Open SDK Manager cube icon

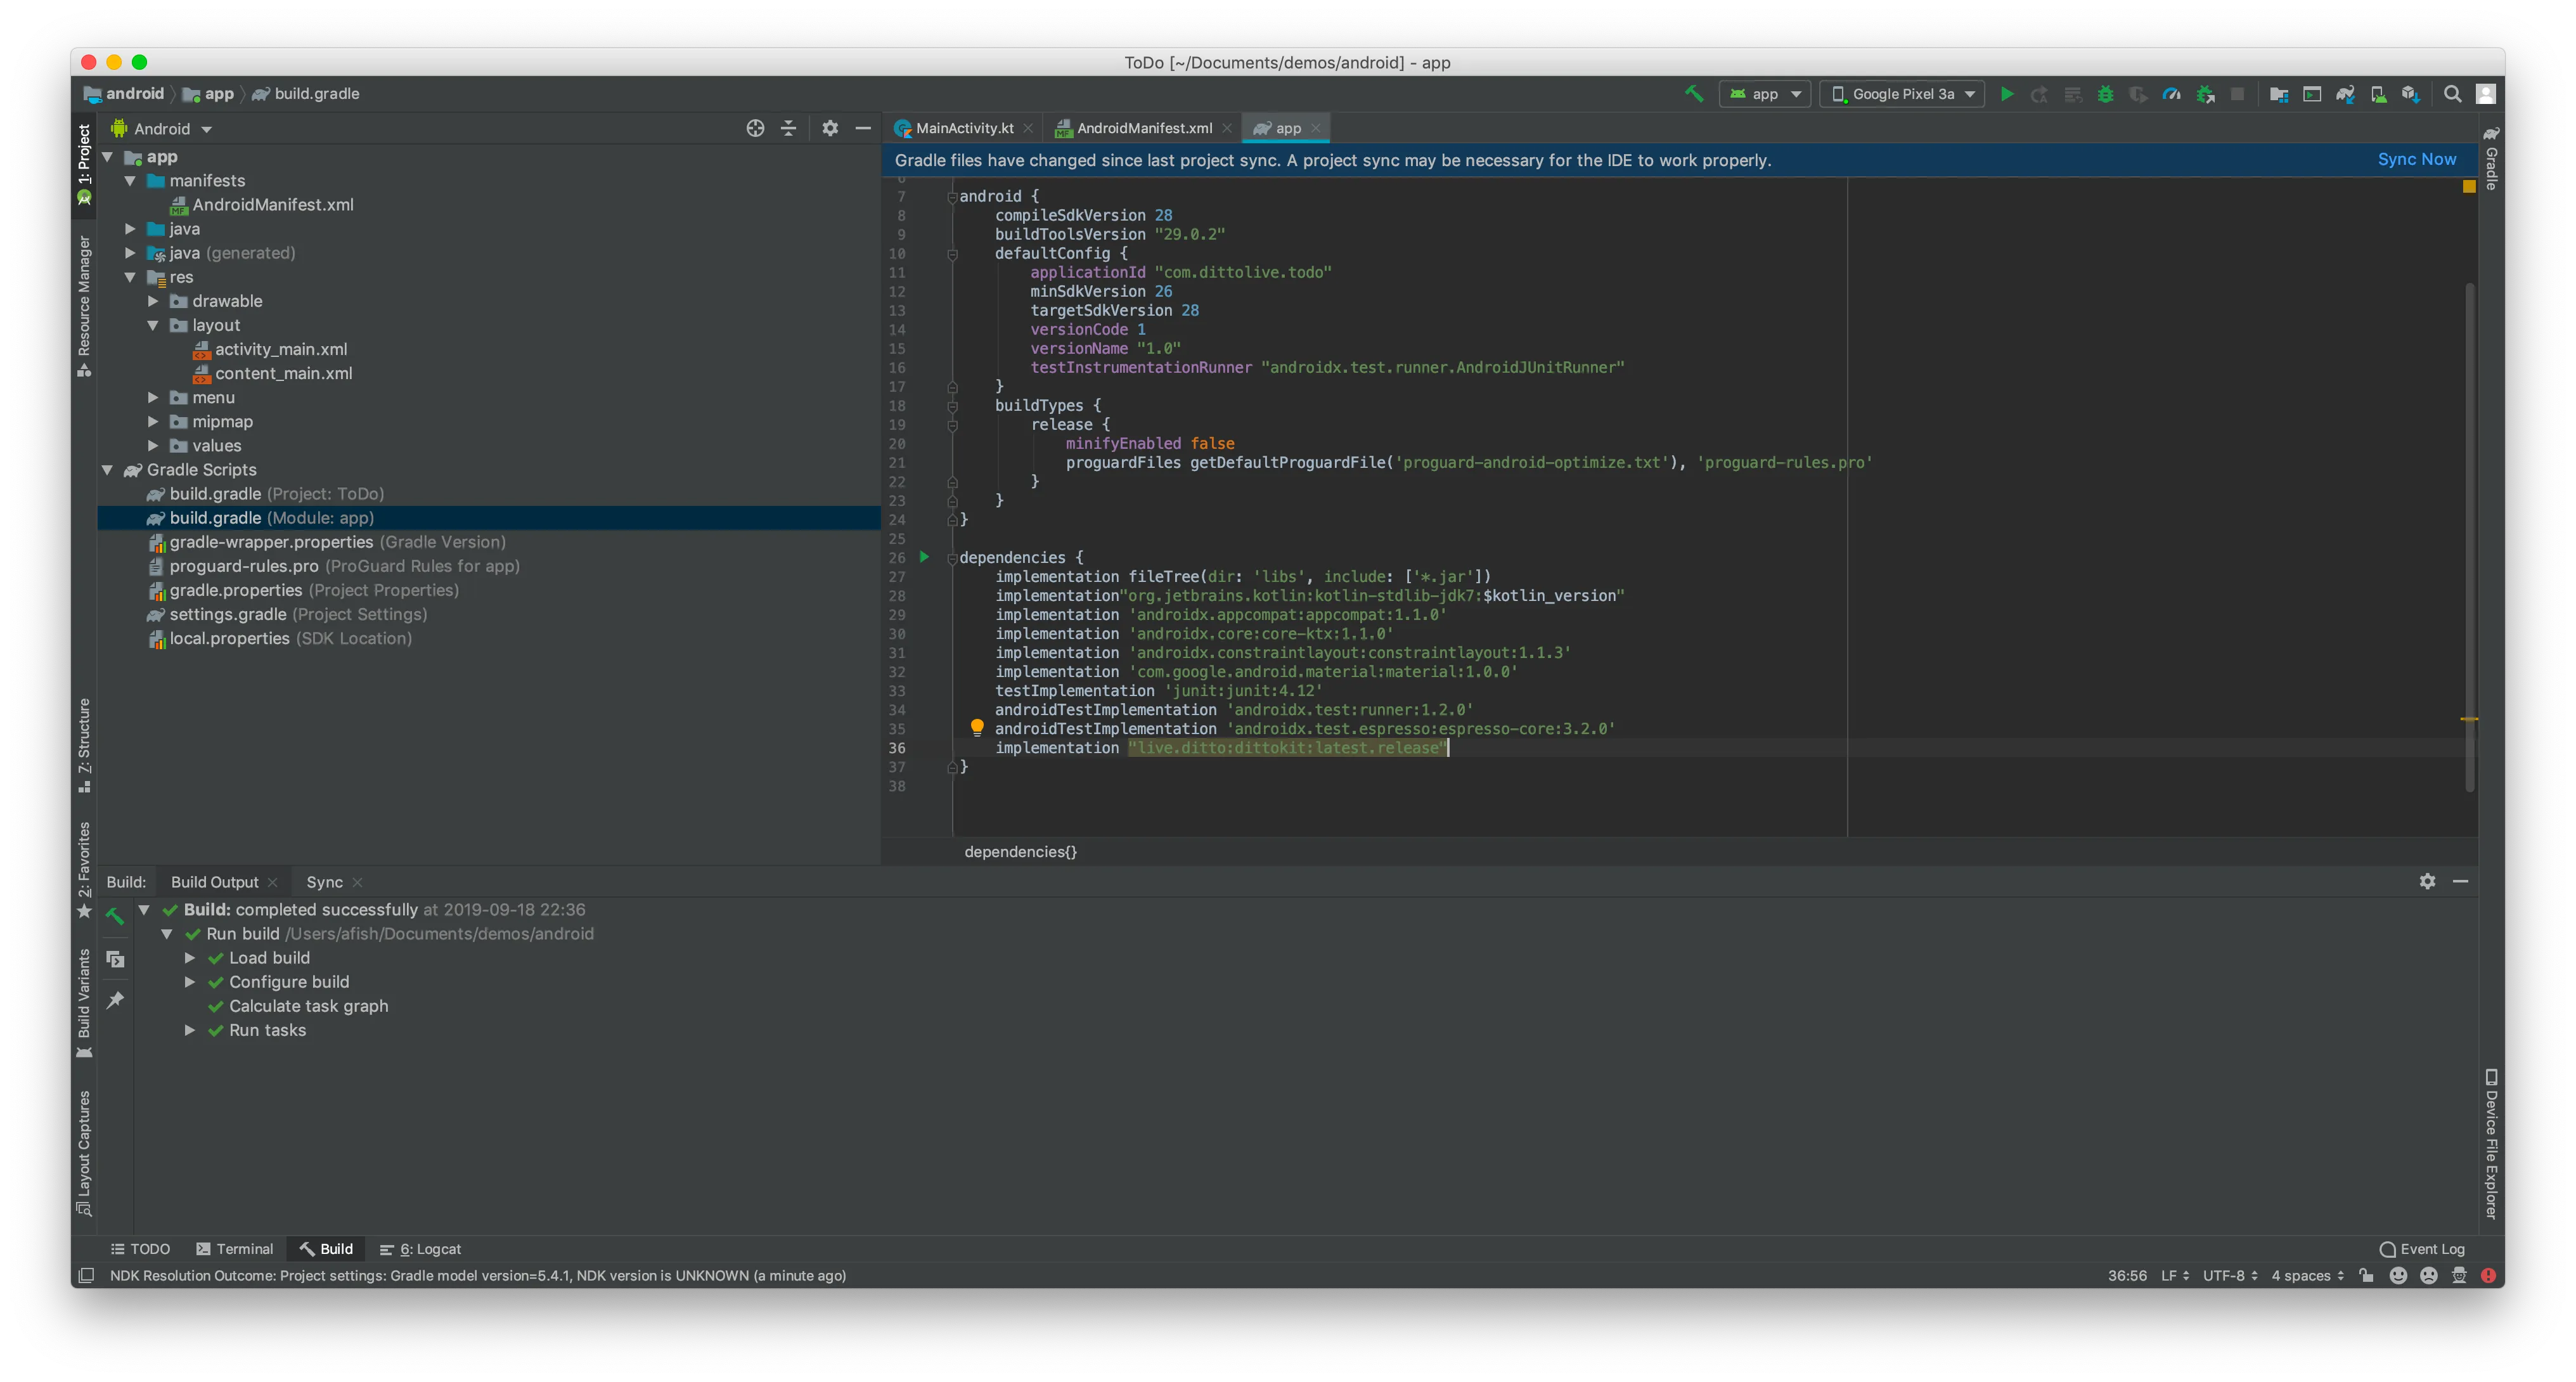[2411, 94]
